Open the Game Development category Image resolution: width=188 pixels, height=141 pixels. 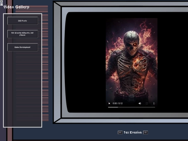(x=23, y=47)
